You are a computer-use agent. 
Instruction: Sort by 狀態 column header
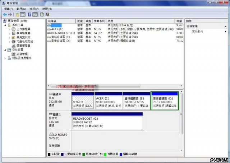[x=141, y=21]
